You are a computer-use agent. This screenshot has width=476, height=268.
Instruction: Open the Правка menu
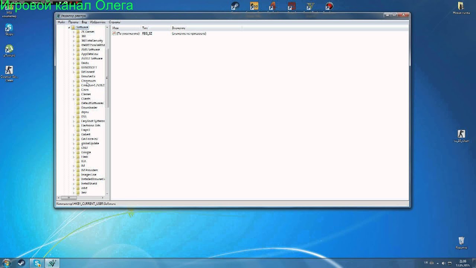pyautogui.click(x=73, y=22)
